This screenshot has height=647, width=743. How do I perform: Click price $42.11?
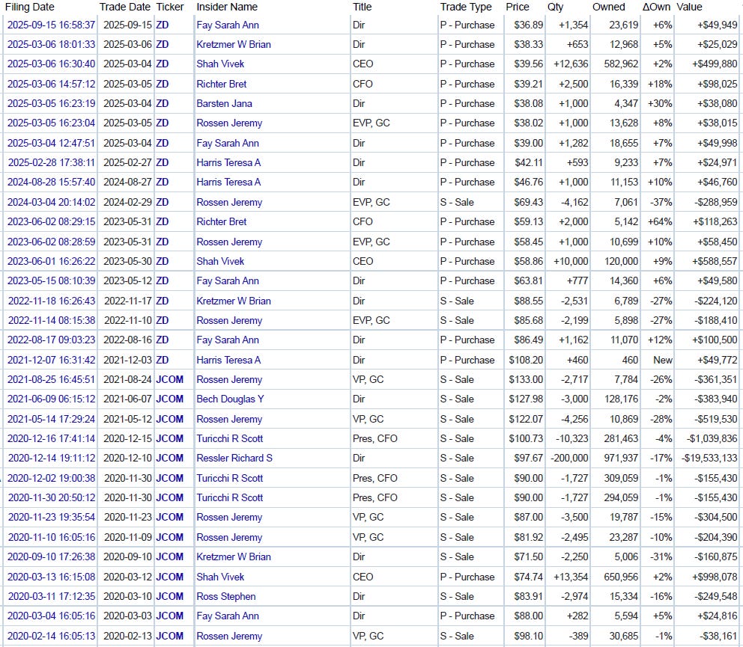click(x=529, y=162)
